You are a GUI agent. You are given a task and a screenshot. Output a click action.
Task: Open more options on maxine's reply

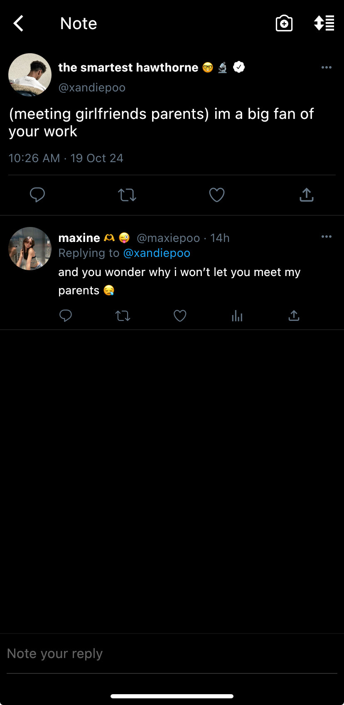(327, 237)
